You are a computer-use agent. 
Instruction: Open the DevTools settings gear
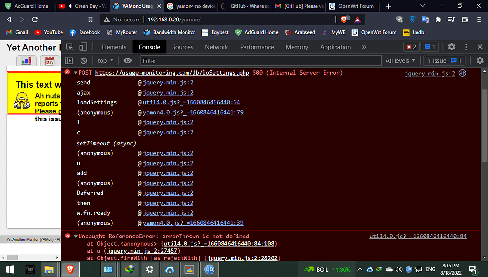451,47
